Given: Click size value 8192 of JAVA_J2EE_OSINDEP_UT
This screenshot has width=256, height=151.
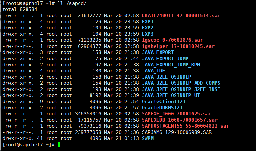Looking at the screenshot, I should (95, 95).
